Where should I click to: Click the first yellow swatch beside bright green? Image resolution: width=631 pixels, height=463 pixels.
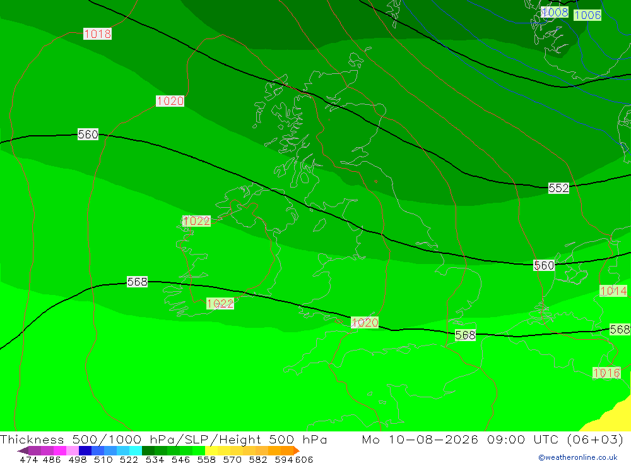pyautogui.click(x=211, y=450)
